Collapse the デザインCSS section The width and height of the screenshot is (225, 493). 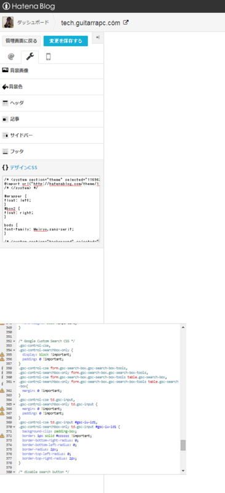tap(52, 168)
